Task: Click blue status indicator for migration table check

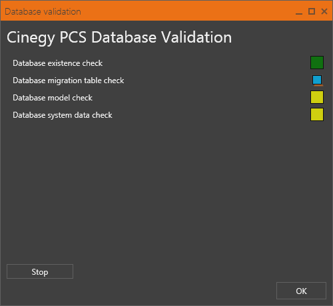Action: [317, 80]
